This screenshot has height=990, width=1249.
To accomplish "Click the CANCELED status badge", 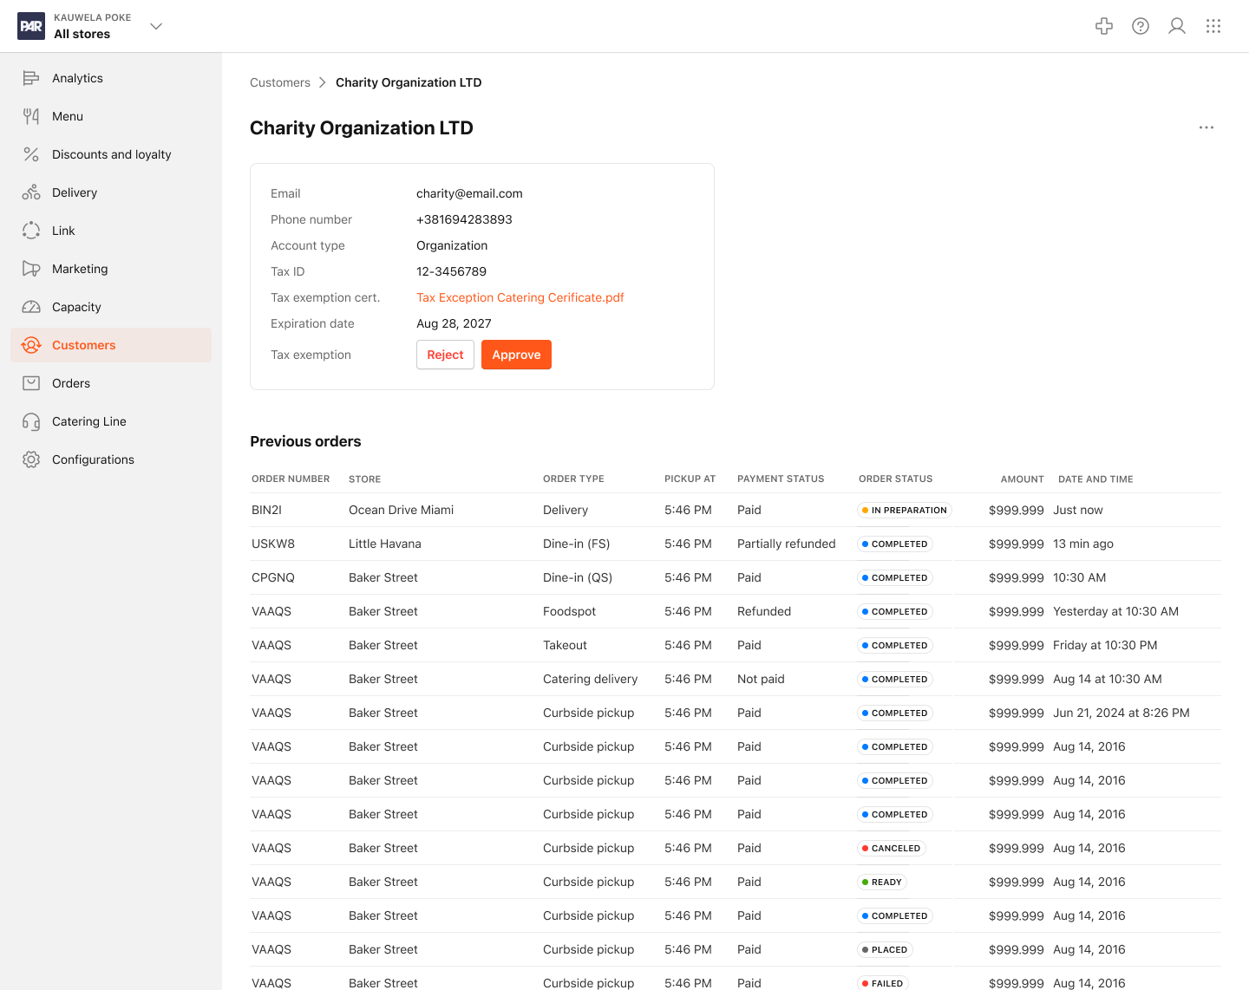I will click(x=891, y=848).
